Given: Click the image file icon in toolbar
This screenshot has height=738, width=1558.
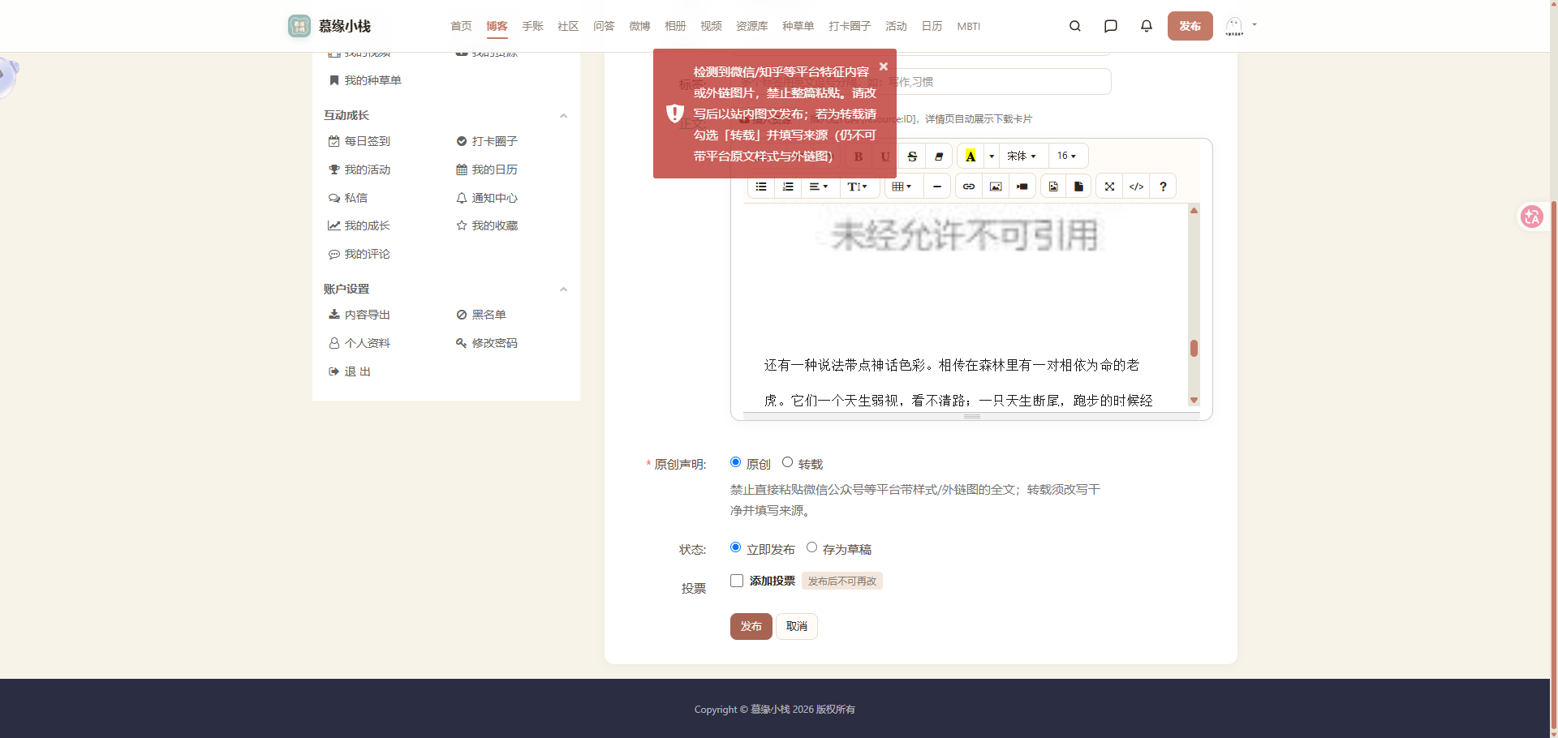Looking at the screenshot, I should coord(1053,187).
